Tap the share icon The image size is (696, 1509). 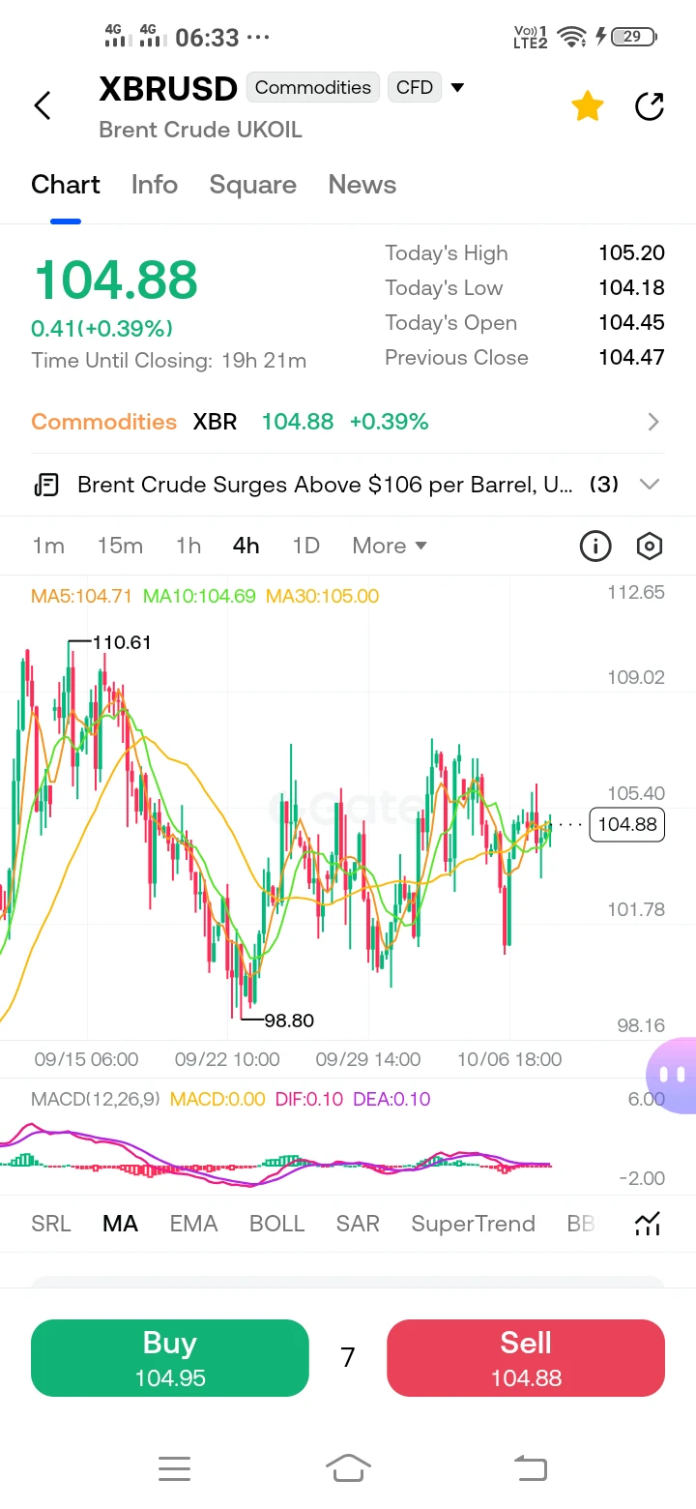click(650, 106)
